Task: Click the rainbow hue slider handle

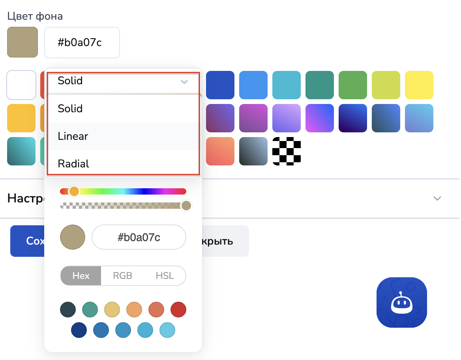Action: tap(74, 191)
